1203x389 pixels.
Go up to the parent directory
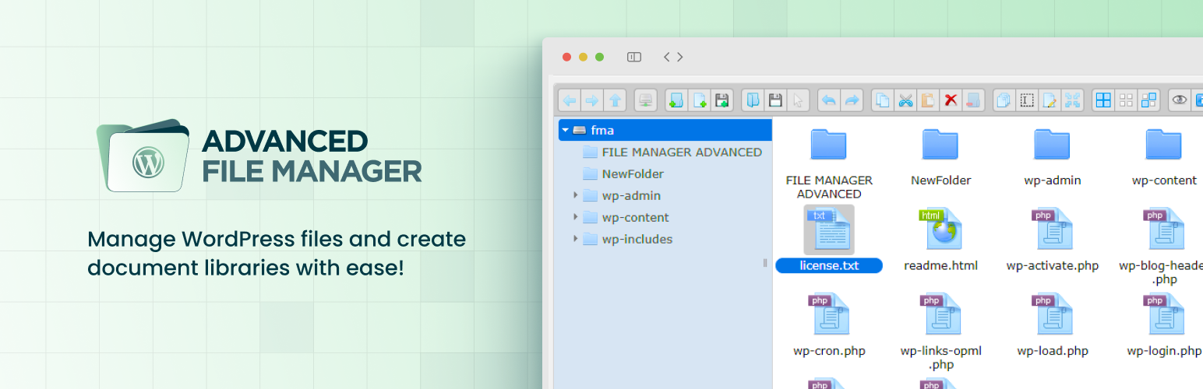(x=616, y=100)
